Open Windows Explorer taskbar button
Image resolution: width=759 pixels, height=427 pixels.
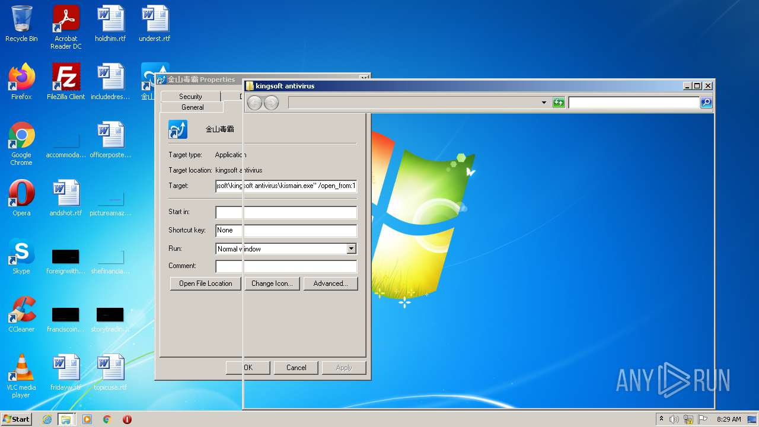66,419
